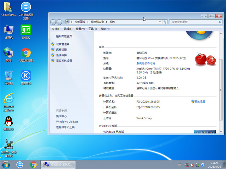Open the 工具(T) menu
This screenshot has height=169, width=226.
coord(93,29)
